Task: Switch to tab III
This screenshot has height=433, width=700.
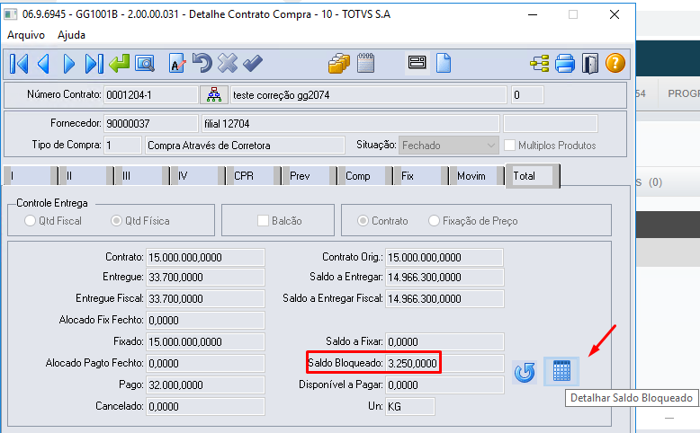Action: point(141,176)
